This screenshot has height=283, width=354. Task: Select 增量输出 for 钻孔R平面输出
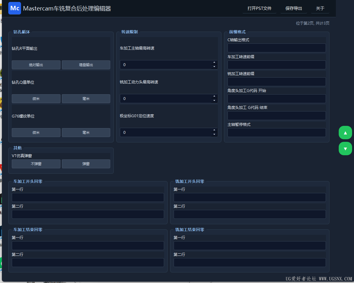(x=86, y=65)
